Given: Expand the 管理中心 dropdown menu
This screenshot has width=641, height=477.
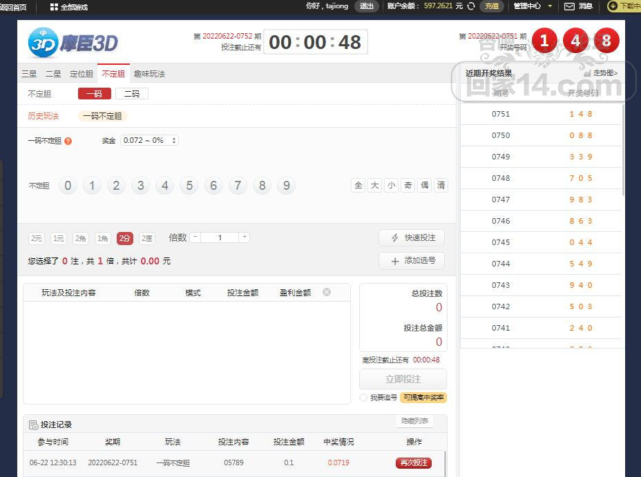Looking at the screenshot, I should [532, 6].
